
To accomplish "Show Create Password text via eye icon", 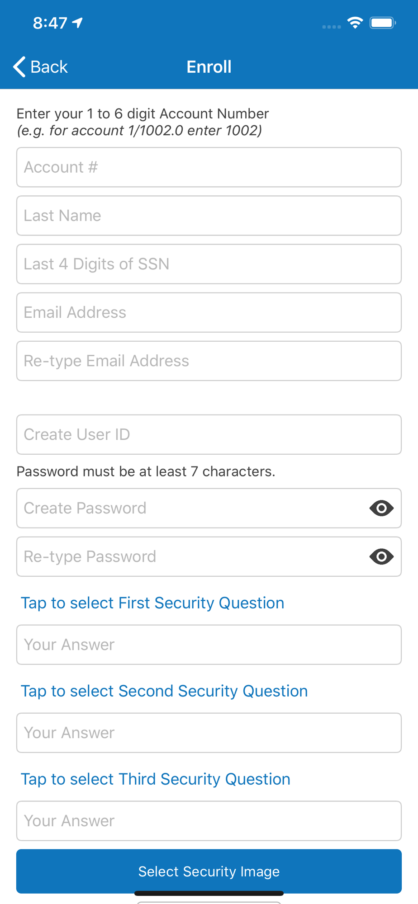I will [x=381, y=508].
